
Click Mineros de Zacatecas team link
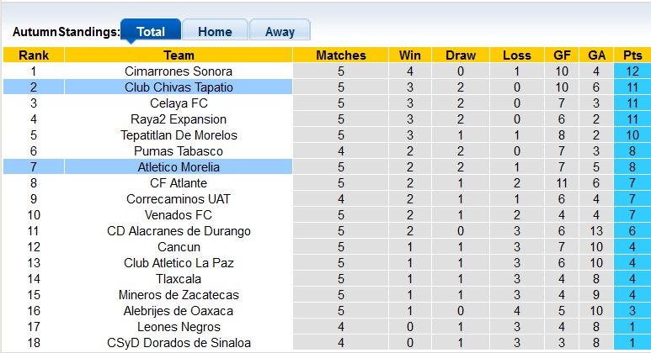pyautogui.click(x=179, y=295)
